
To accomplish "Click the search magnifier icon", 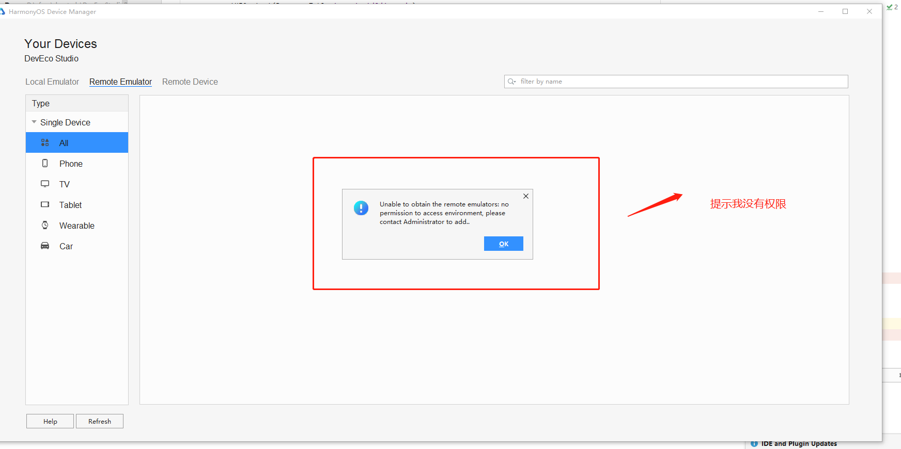I will [511, 82].
